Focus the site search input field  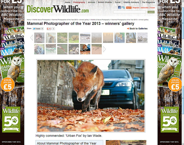pos(130,12)
